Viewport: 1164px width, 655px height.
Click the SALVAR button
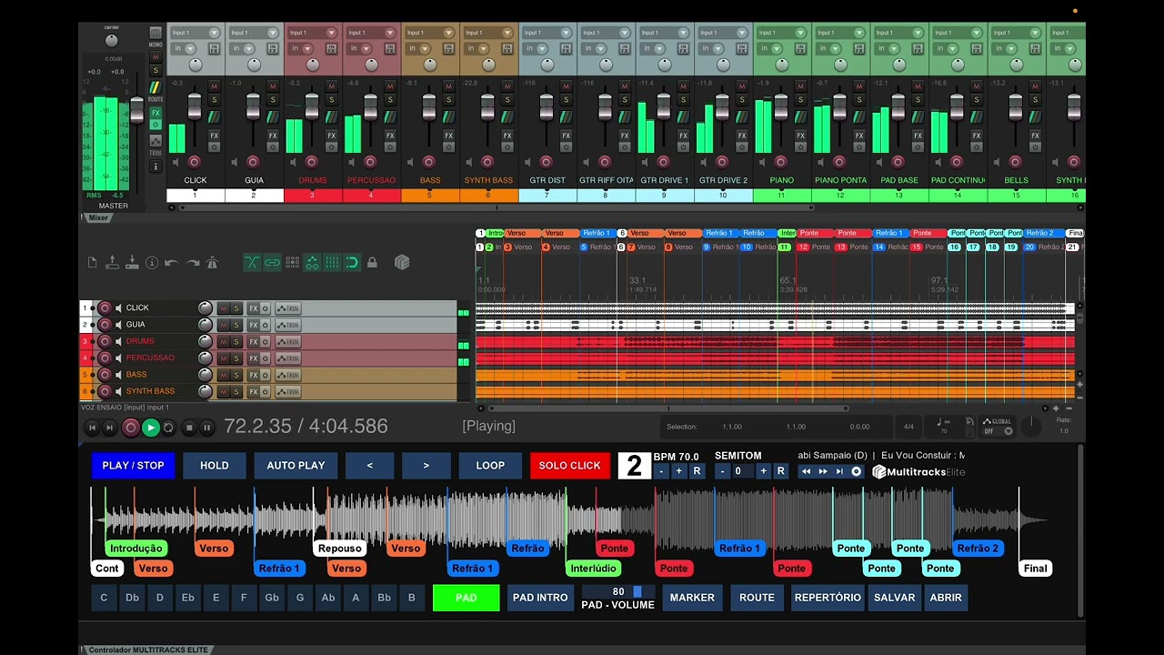tap(894, 598)
